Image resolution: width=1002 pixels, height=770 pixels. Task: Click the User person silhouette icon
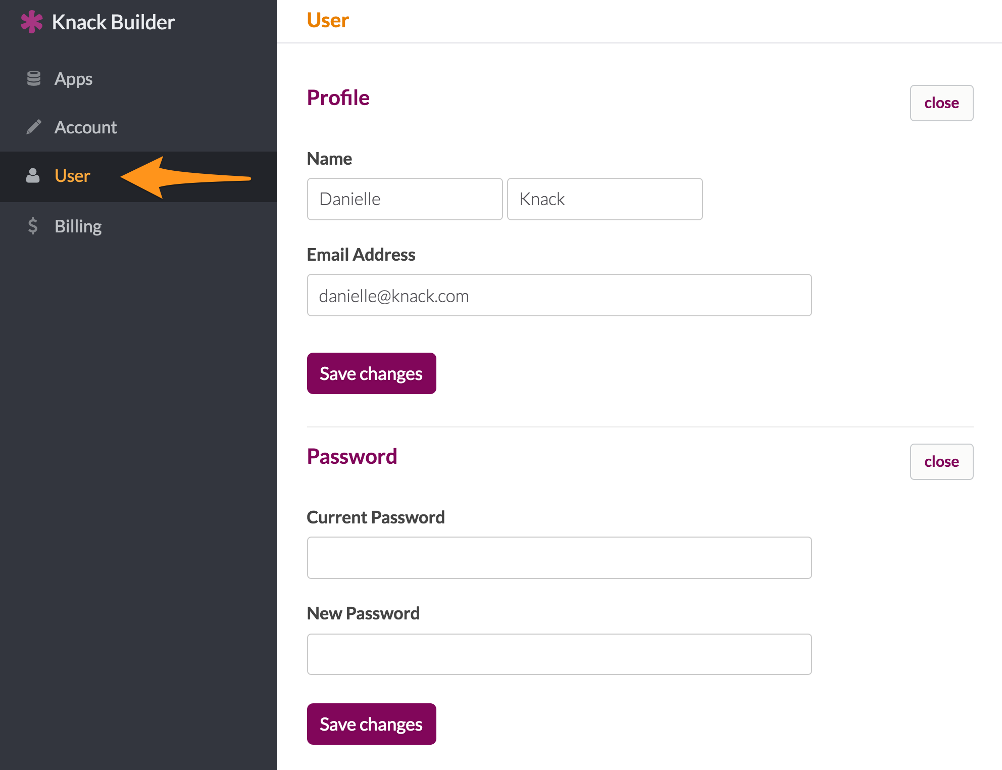[x=33, y=175]
